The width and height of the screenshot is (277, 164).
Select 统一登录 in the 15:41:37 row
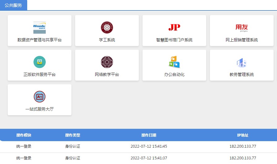tap(24, 158)
